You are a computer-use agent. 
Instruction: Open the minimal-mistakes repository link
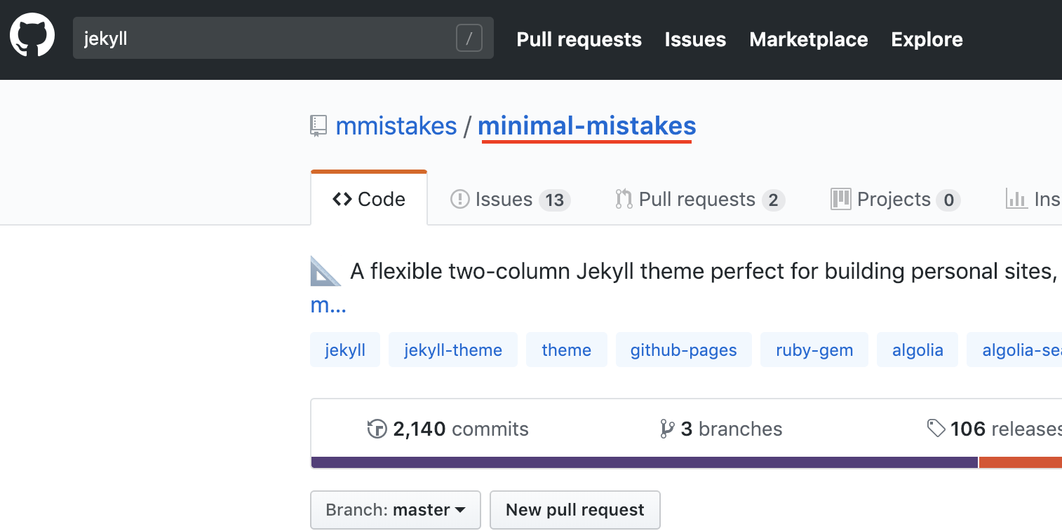586,126
